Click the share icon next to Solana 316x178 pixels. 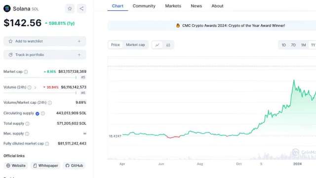(81, 8)
